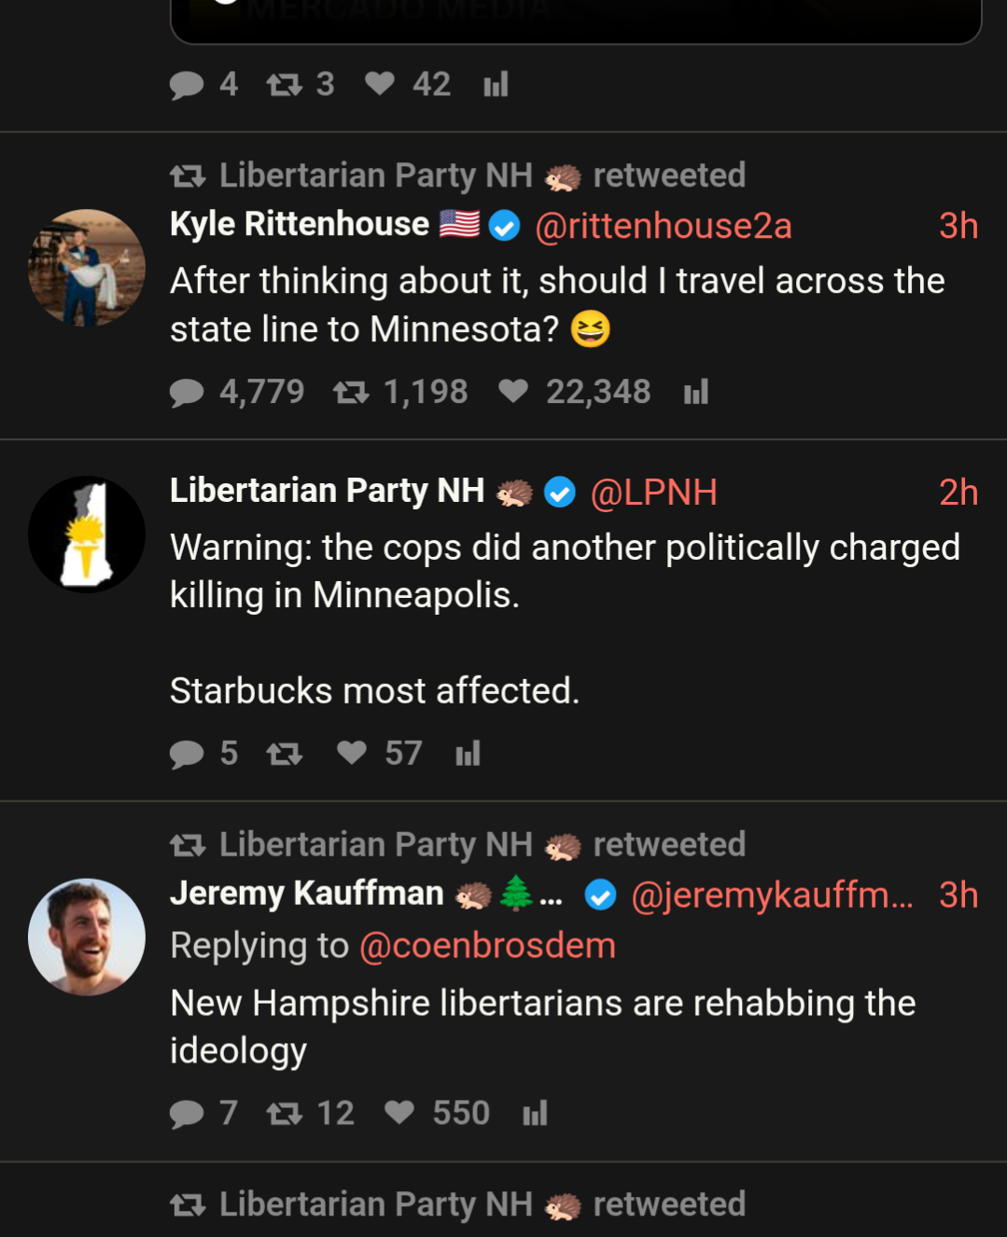This screenshot has width=1007, height=1237.
Task: Open stats for the LPNH Minneapolis tweet
Action: tap(468, 754)
